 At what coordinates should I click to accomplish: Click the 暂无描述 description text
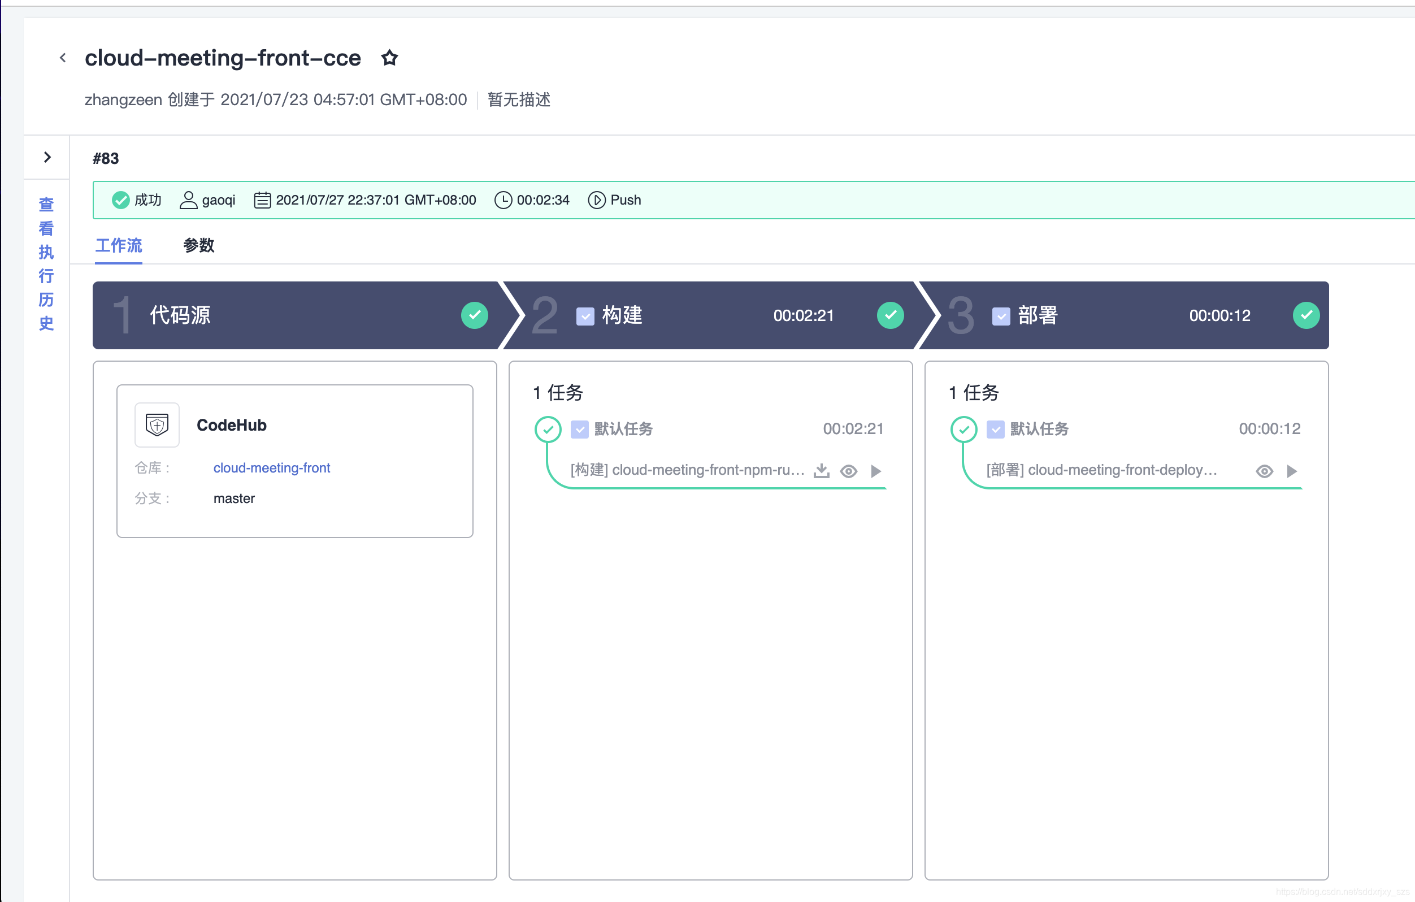[519, 99]
